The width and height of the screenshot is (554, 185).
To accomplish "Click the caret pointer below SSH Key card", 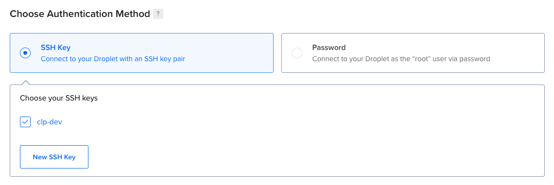I will click(25, 83).
